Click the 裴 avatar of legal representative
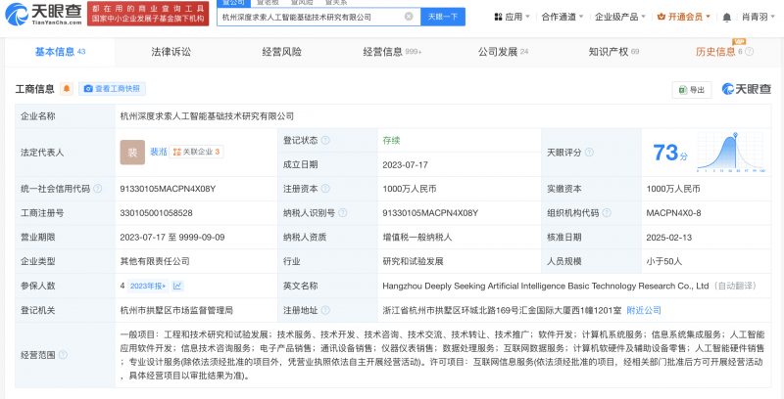Viewport: 784px width, 399px height. (132, 153)
